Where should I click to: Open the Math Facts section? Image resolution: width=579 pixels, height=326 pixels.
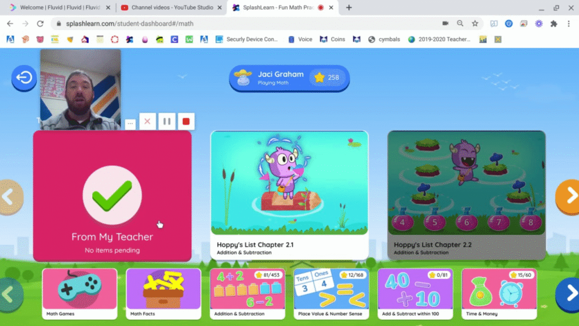163,289
